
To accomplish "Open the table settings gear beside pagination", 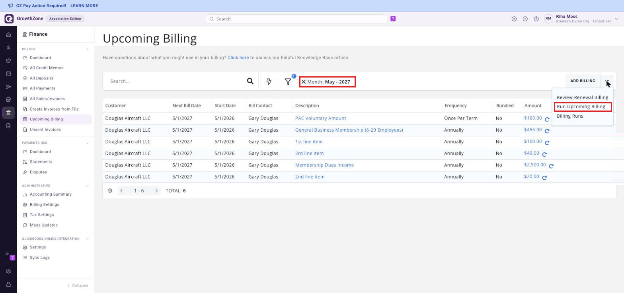I will click(110, 191).
